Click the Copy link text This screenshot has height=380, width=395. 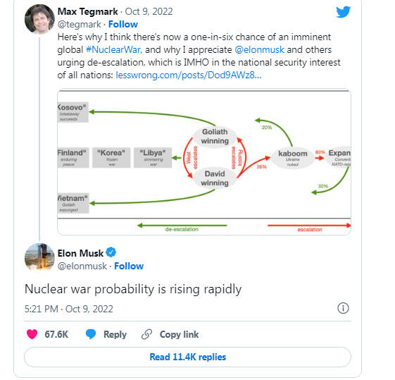[x=179, y=335]
